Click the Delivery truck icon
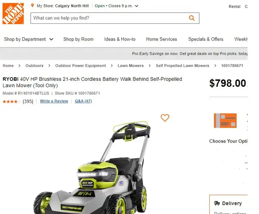The image size is (259, 214). coord(217,203)
